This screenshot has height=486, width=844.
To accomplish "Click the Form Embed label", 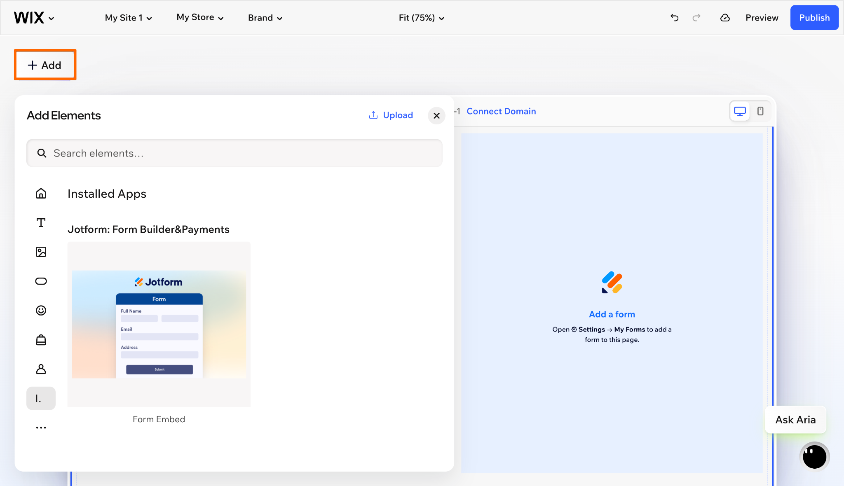I will pyautogui.click(x=159, y=419).
